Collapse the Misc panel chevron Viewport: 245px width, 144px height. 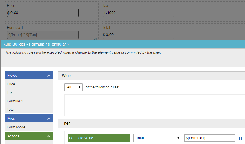click(49, 119)
